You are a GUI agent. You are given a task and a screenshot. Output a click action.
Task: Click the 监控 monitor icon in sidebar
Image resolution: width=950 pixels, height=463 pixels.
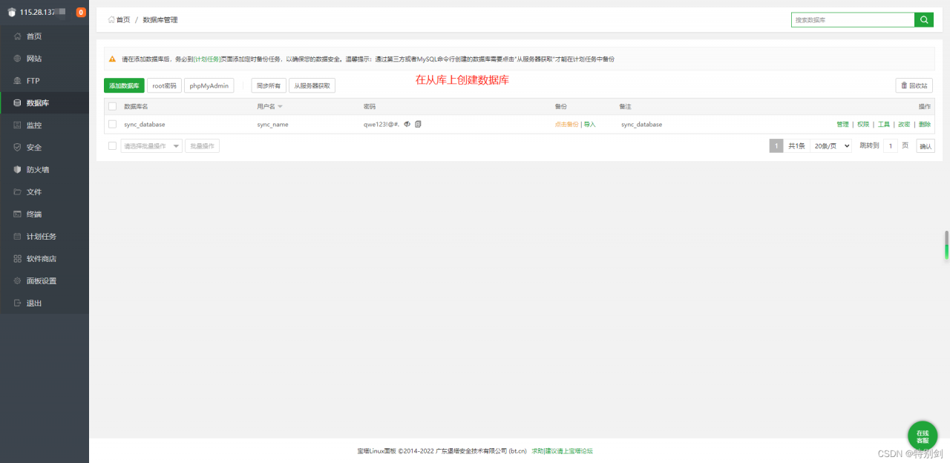17,125
